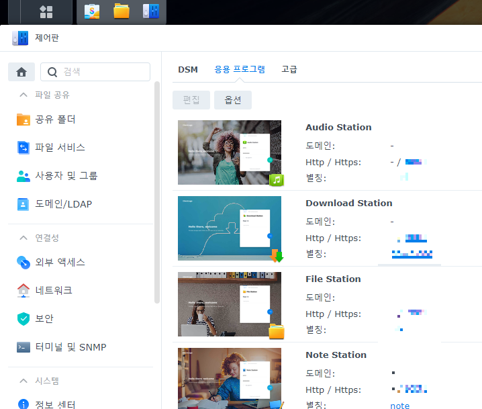Viewport: 482px width, 409px height.
Task: Open 파일 서비스 icon
Action: pos(23,148)
